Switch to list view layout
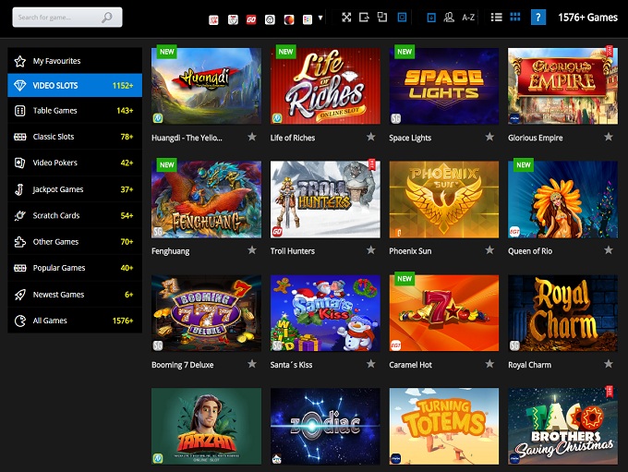This screenshot has height=472, width=628. [497, 18]
